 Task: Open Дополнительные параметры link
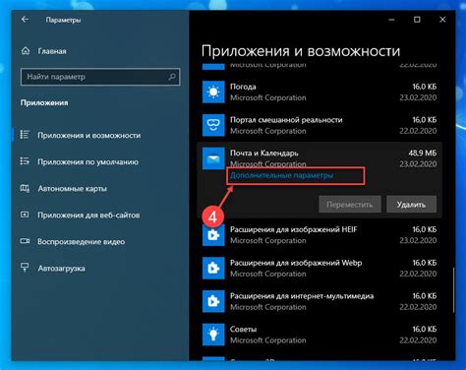(x=281, y=175)
